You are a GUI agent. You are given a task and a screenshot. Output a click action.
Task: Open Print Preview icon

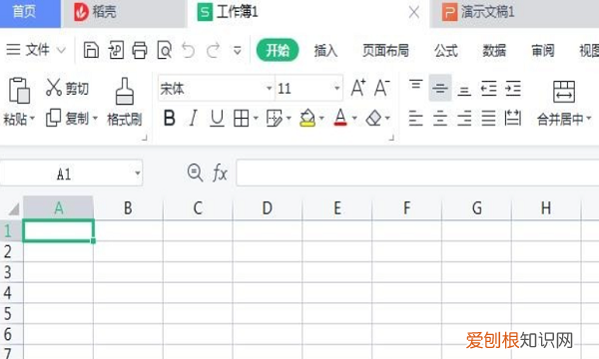tap(165, 50)
